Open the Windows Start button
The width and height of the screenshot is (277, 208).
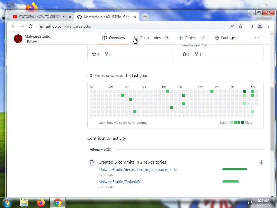click(x=7, y=203)
